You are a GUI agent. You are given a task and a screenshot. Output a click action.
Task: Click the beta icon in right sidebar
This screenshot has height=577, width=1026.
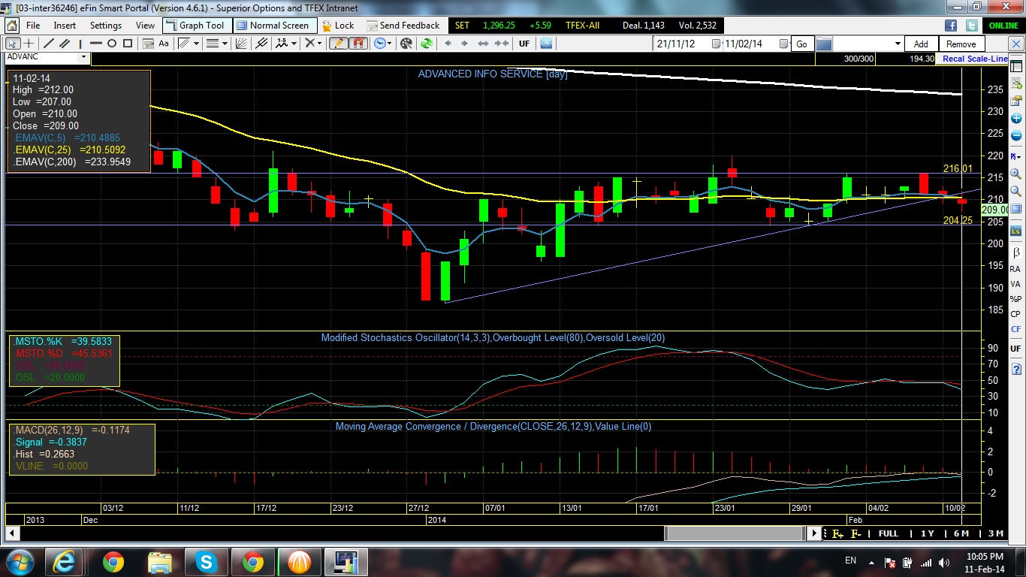tap(1016, 252)
